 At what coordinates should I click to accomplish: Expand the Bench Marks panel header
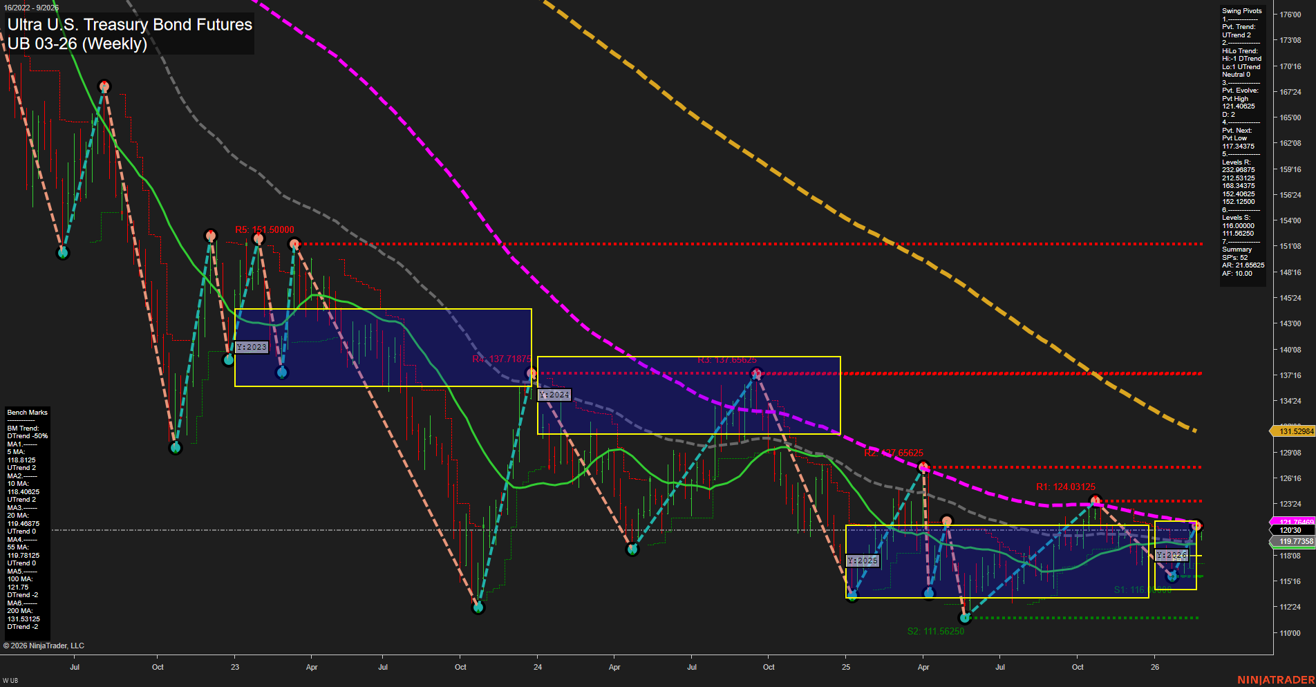tap(26, 412)
